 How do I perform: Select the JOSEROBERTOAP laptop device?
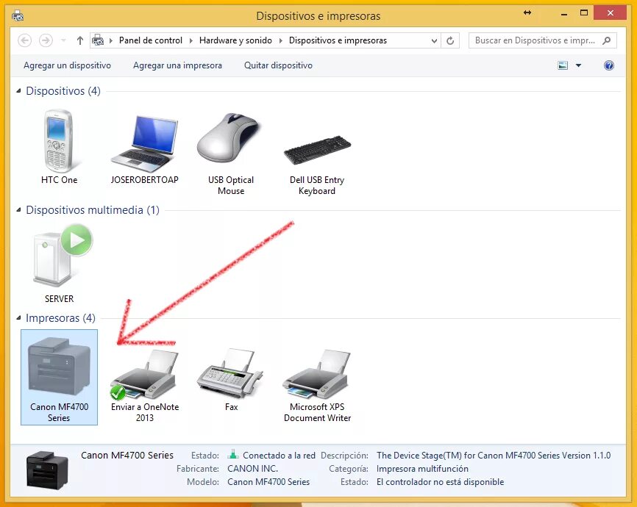[x=145, y=149]
